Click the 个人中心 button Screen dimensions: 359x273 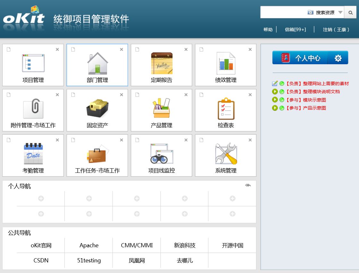[300, 58]
